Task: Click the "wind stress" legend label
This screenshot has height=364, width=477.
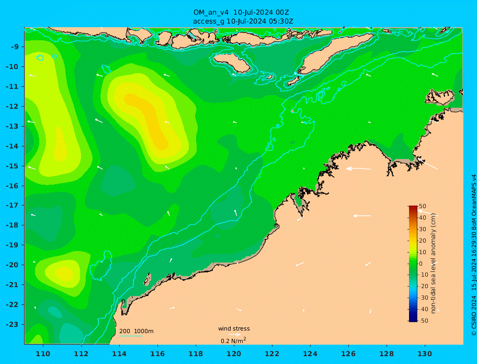Action: 234,329
